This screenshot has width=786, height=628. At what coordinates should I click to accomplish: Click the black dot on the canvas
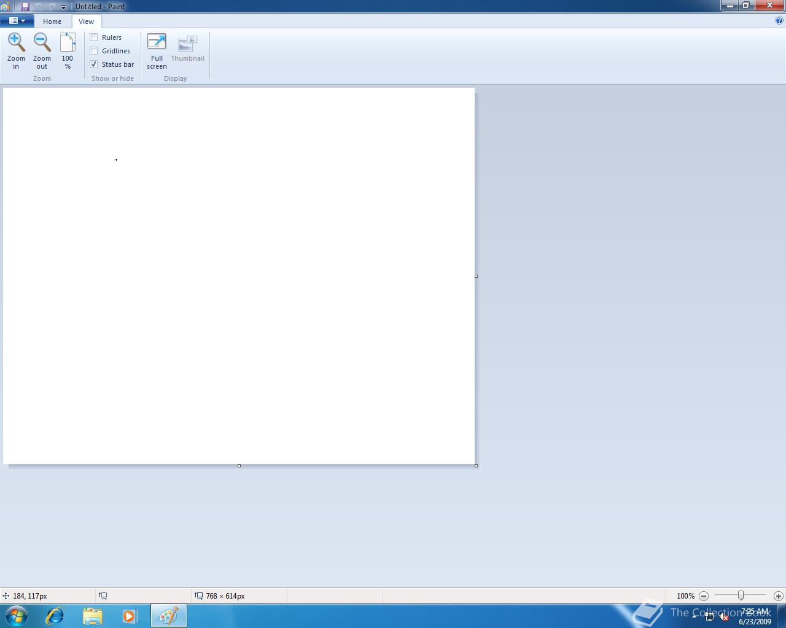pyautogui.click(x=116, y=159)
